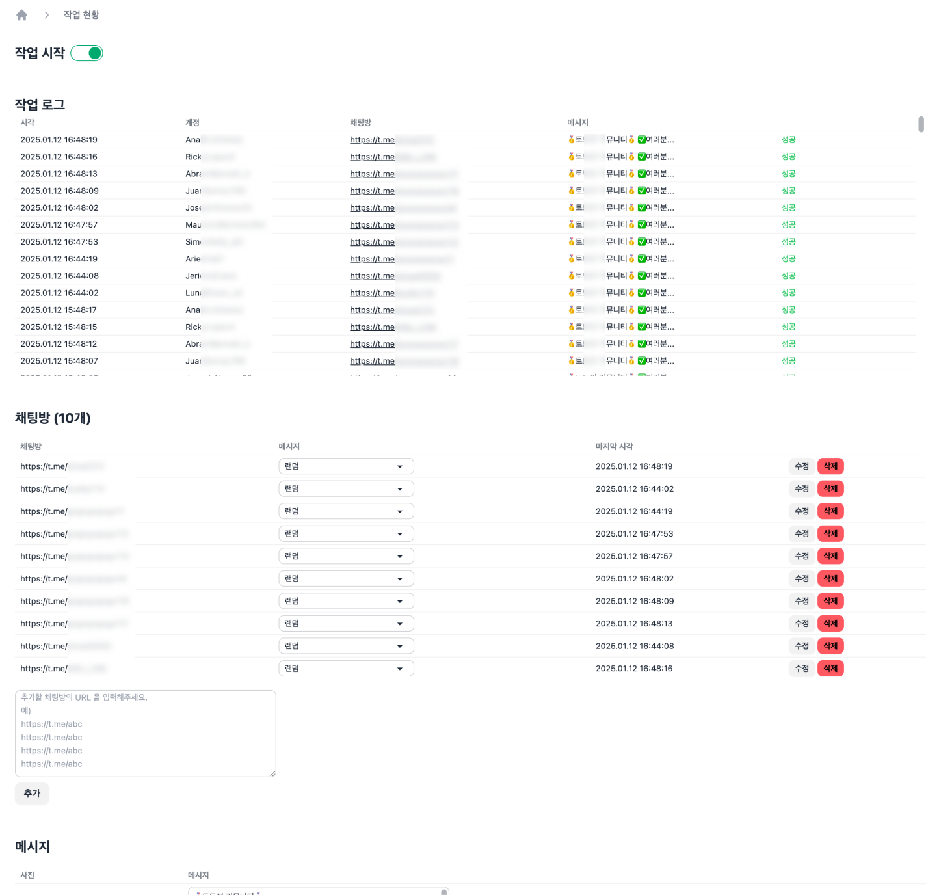Click the chat room URL input textarea
Image resolution: width=941 pixels, height=895 pixels.
pos(146,733)
